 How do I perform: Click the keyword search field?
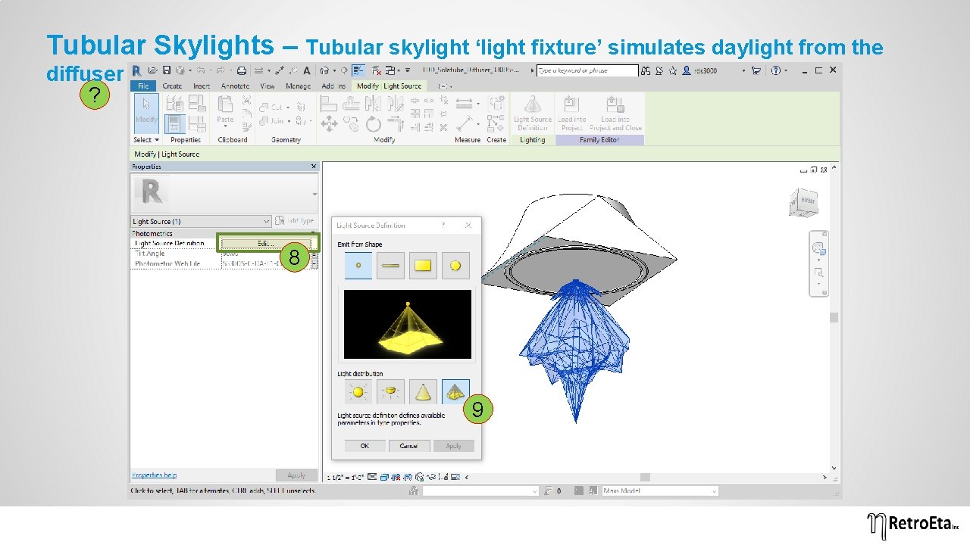(587, 70)
